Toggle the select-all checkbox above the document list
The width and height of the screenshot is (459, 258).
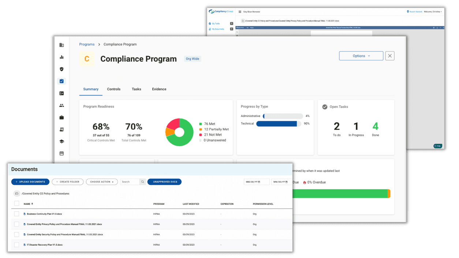(x=16, y=204)
